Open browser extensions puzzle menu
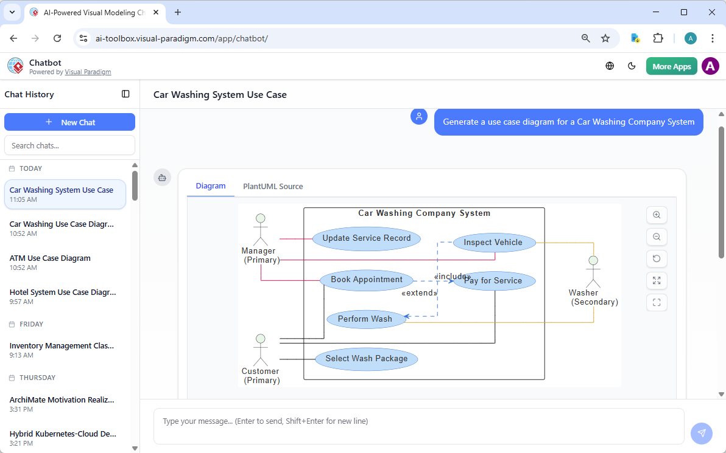Viewport: 726px width, 453px height. coord(658,38)
